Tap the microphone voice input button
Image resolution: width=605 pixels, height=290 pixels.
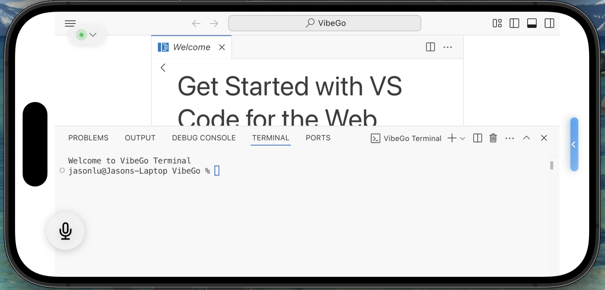coord(65,231)
